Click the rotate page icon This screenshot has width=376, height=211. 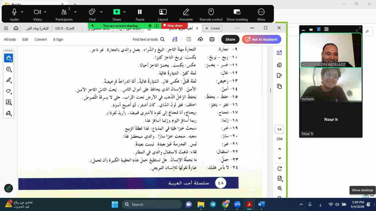(x=279, y=169)
